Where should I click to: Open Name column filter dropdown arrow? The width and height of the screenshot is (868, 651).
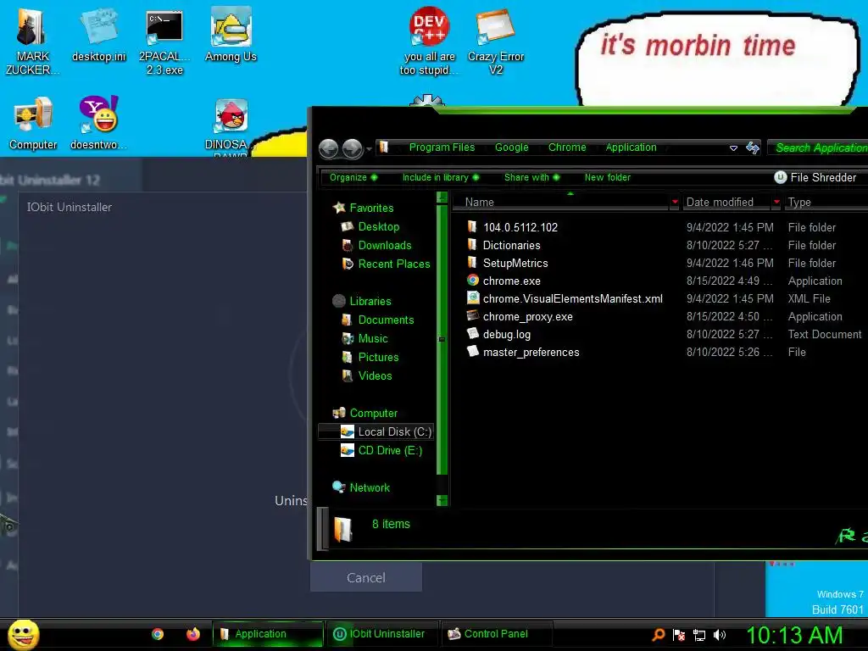(x=675, y=202)
